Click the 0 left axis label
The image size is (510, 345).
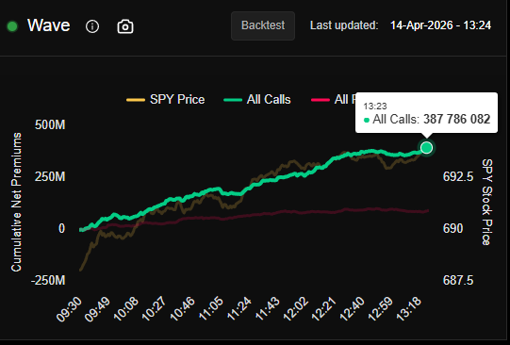61,229
